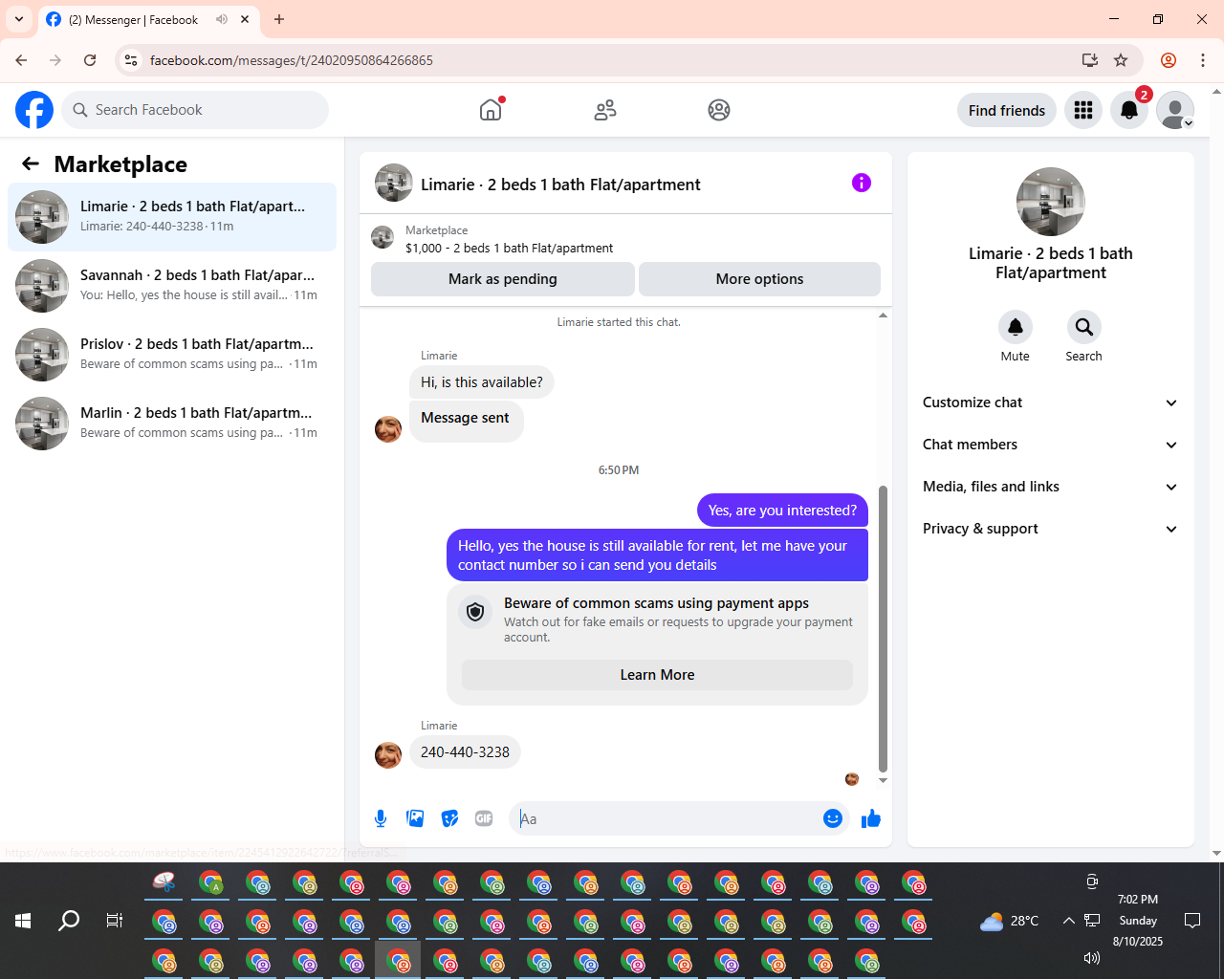Open the account profile avatar menu
Screen dimensions: 1224x979
point(1175,110)
